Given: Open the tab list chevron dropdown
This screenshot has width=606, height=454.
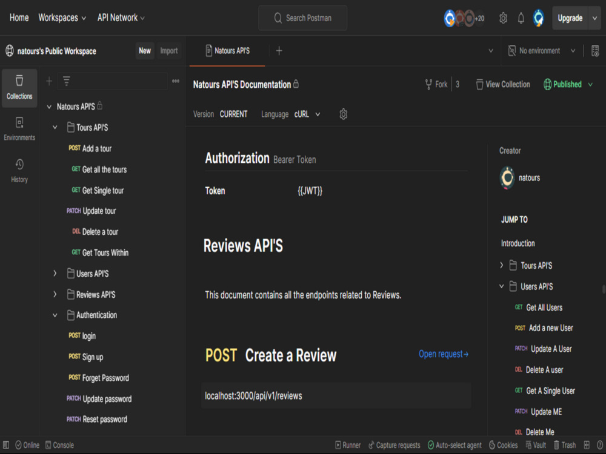Looking at the screenshot, I should 491,51.
